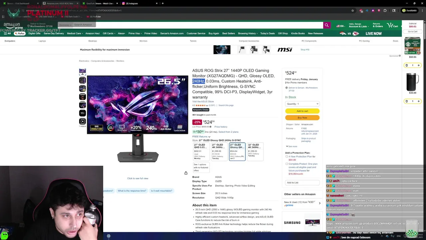426x240 pixels.
Task: Bookmark this page with the star icon
Action: (352, 10)
